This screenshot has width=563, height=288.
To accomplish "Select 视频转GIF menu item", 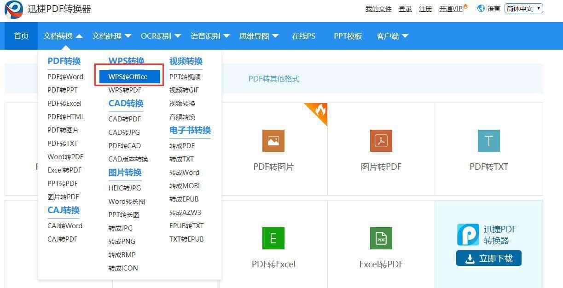I will (184, 90).
